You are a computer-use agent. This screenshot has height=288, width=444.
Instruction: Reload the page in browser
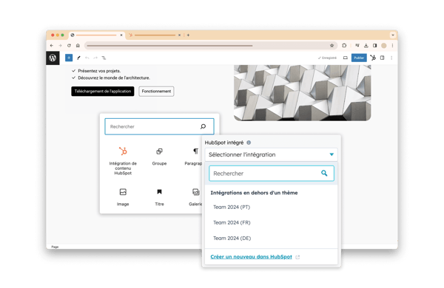[x=69, y=46]
